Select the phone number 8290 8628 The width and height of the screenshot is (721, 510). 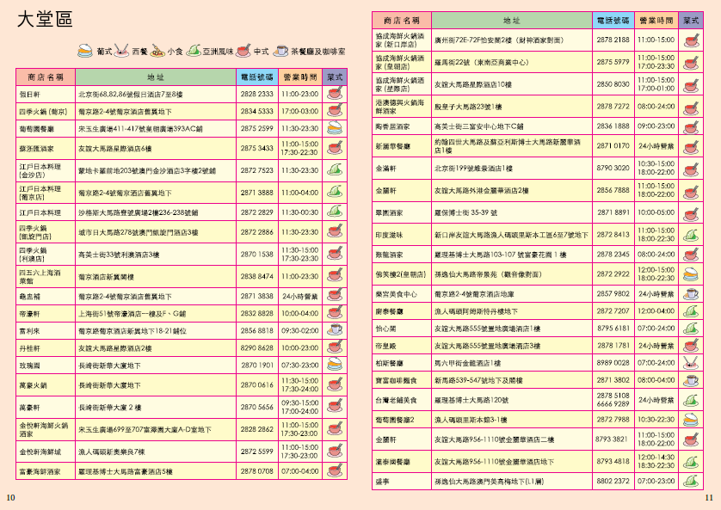point(256,347)
